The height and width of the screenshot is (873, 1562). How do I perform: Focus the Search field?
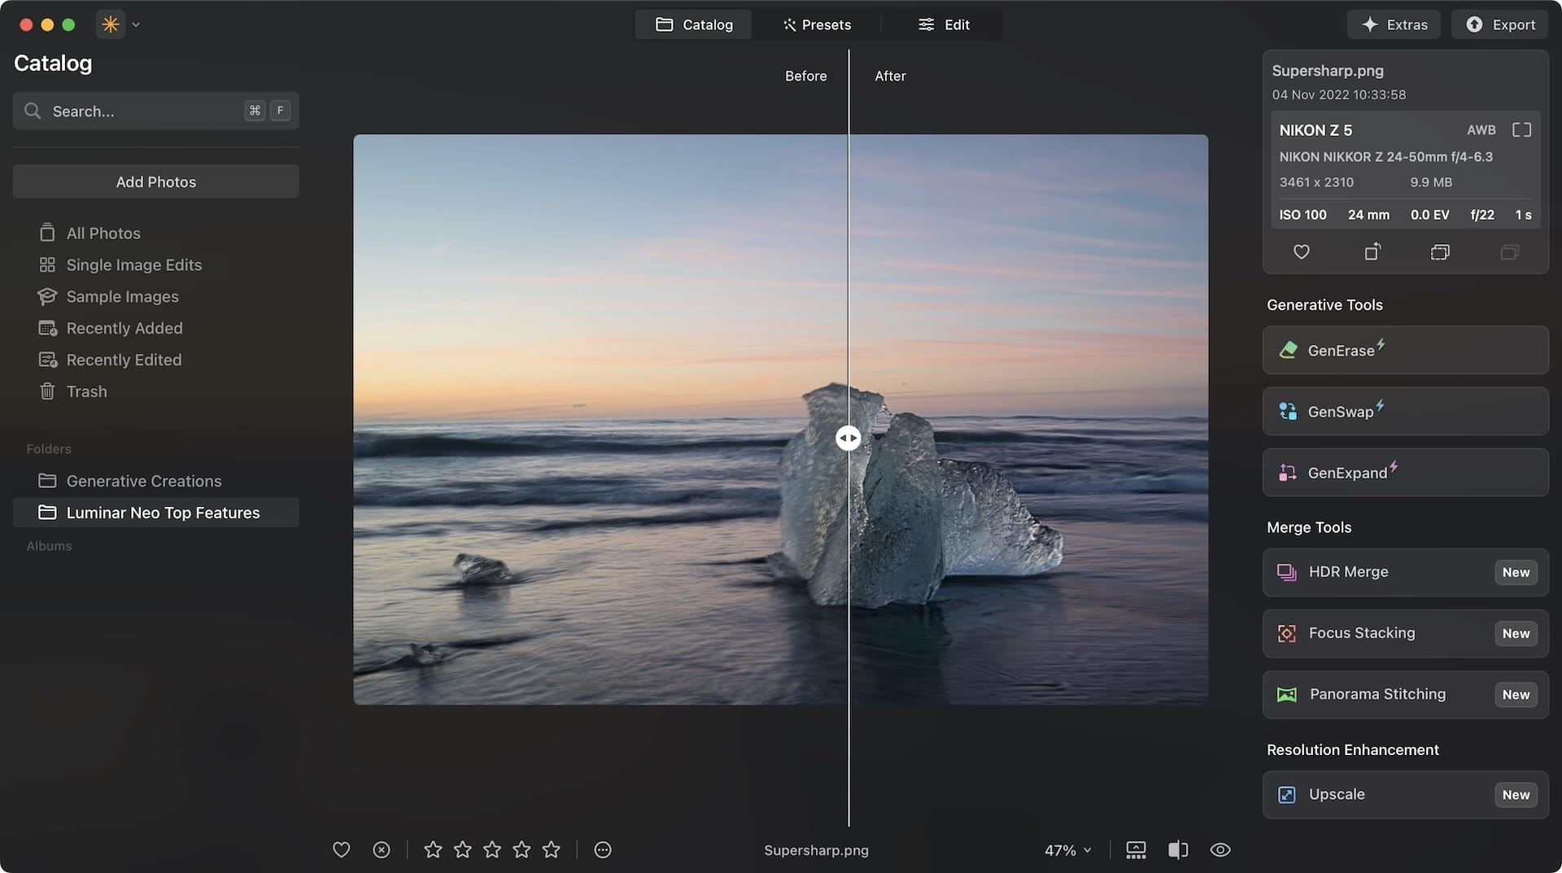(x=155, y=111)
